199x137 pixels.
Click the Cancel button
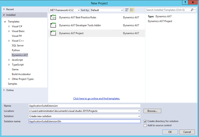click(x=187, y=132)
